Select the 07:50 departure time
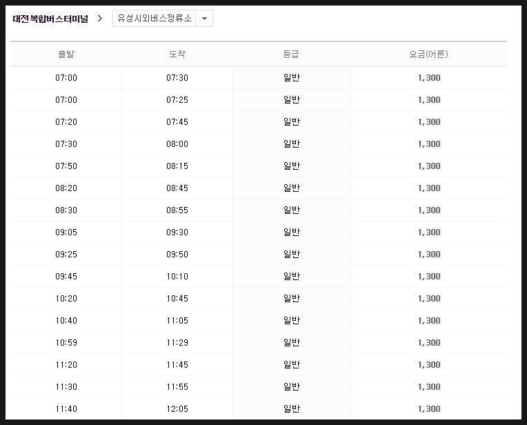527x425 pixels. (x=66, y=166)
